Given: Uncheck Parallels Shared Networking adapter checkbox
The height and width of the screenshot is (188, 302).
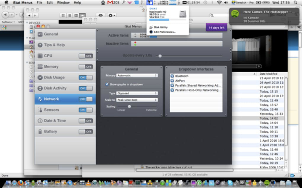Looking at the screenshot, I should (172, 85).
